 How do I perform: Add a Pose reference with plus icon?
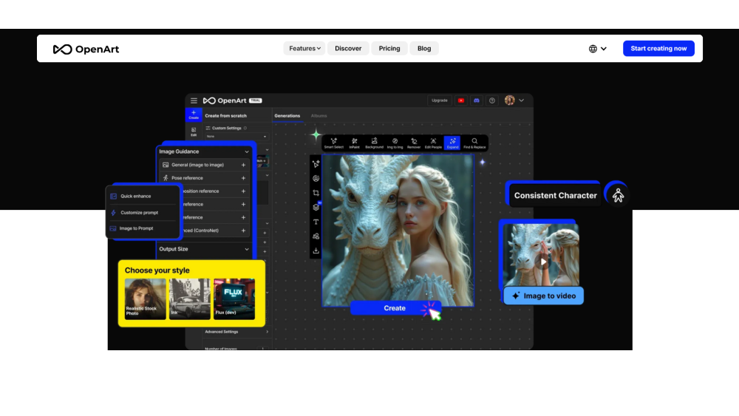tap(243, 178)
